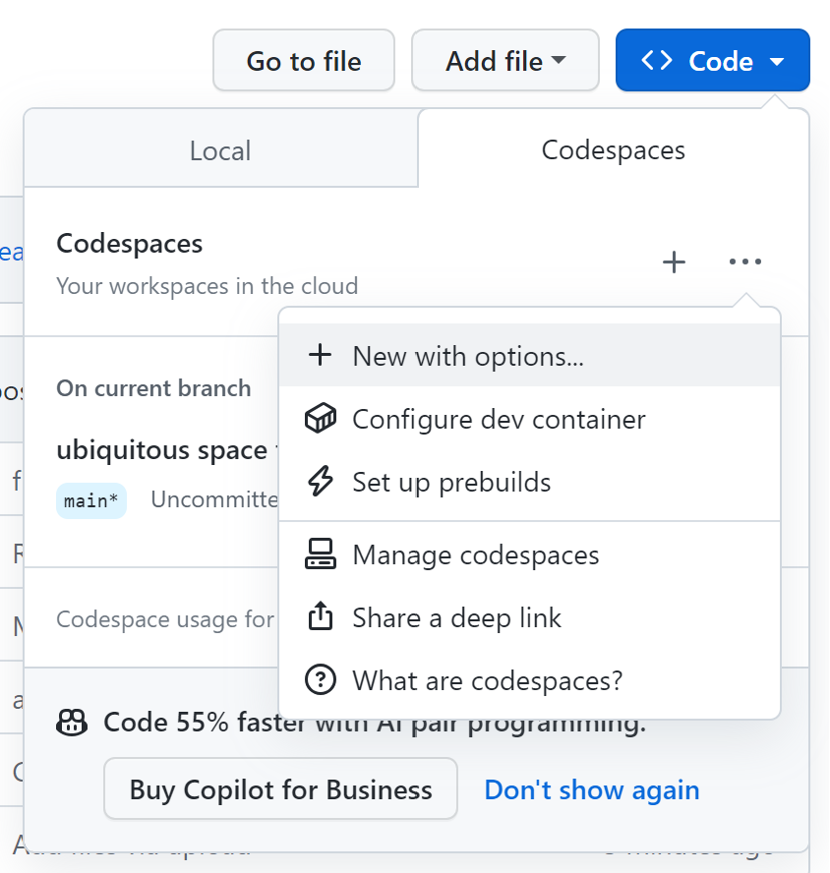Click the question mark help icon
Viewport: 830px width, 873px height.
click(321, 679)
